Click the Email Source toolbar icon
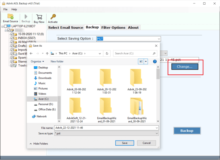 pyautogui.click(x=10, y=16)
